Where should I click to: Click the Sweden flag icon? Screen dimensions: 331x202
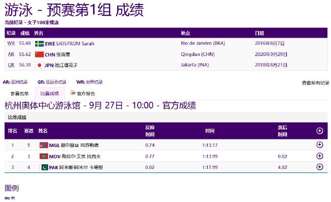(39, 44)
